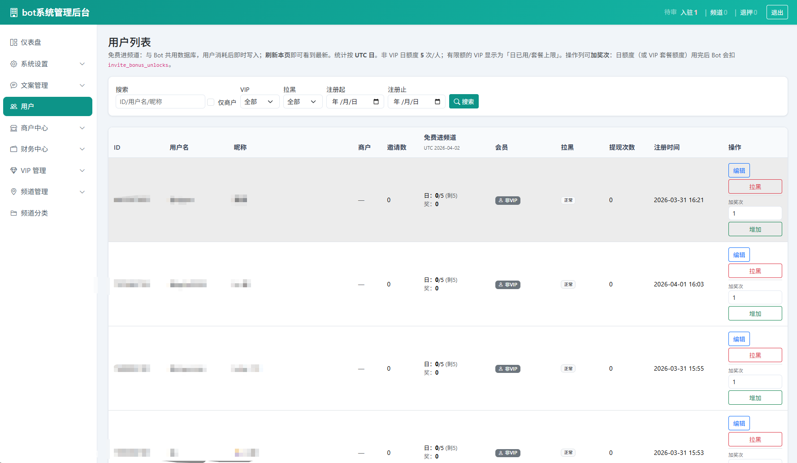This screenshot has width=797, height=463.
Task: Click the location pin icon for 频道管理
Action: click(13, 192)
